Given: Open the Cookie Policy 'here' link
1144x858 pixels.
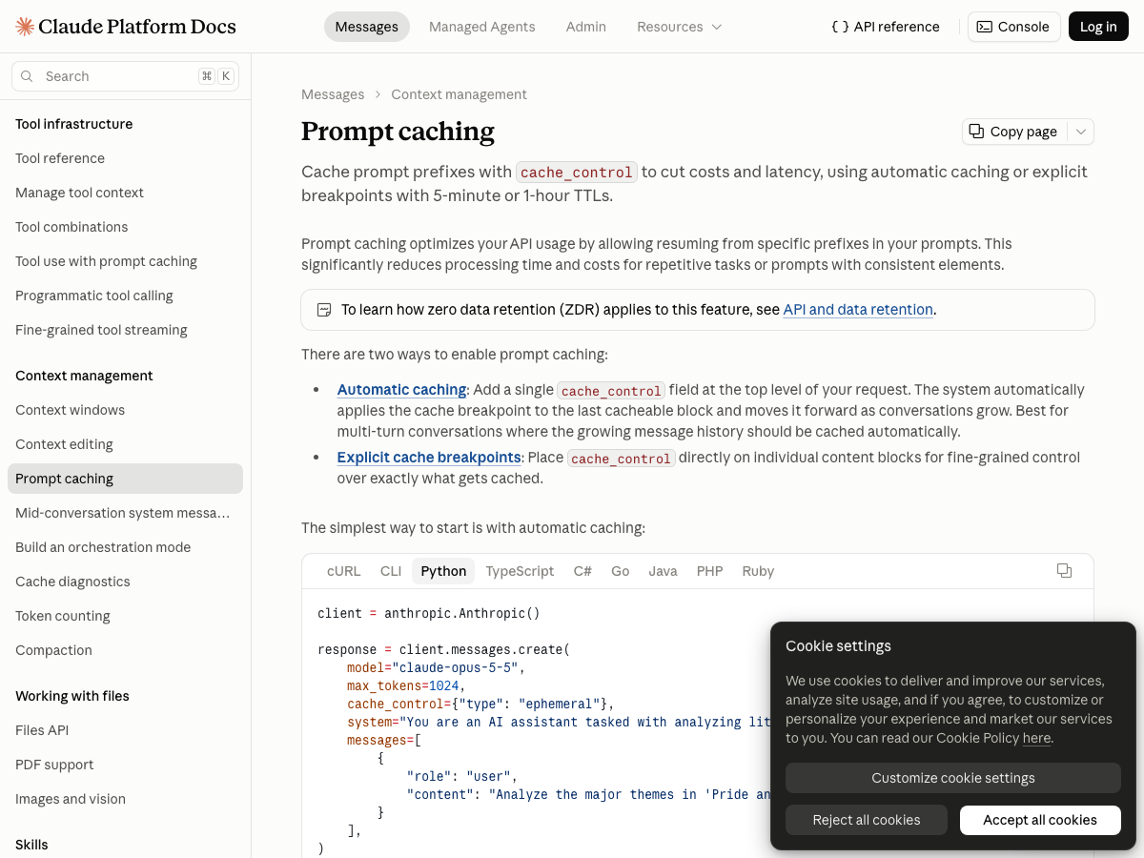Looking at the screenshot, I should tap(1036, 738).
